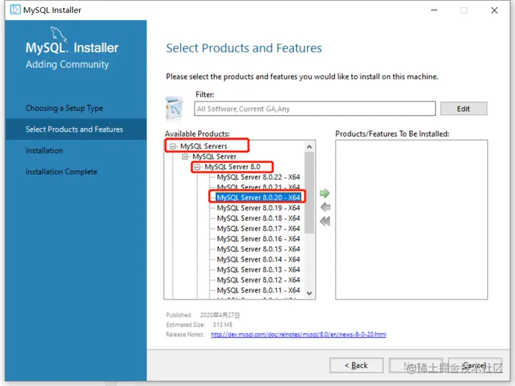
Task: Go to Installation Complete step
Action: click(x=62, y=172)
